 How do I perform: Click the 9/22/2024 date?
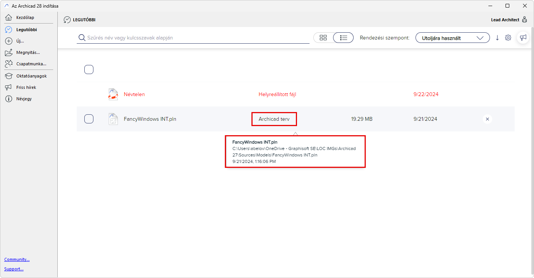point(426,94)
